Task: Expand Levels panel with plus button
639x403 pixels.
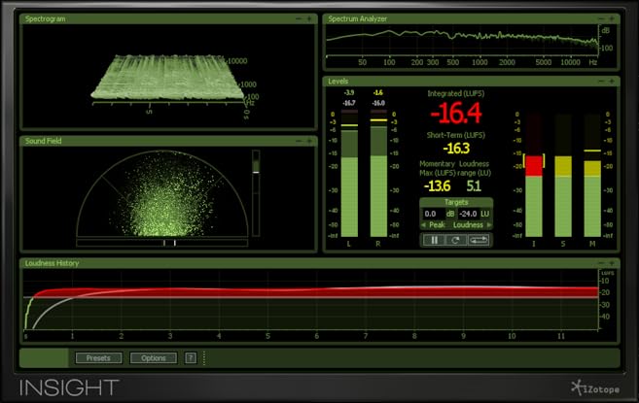Action: tap(612, 82)
